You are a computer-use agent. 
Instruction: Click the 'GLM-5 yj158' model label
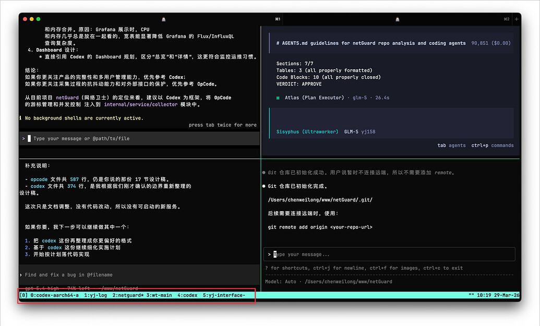click(360, 132)
